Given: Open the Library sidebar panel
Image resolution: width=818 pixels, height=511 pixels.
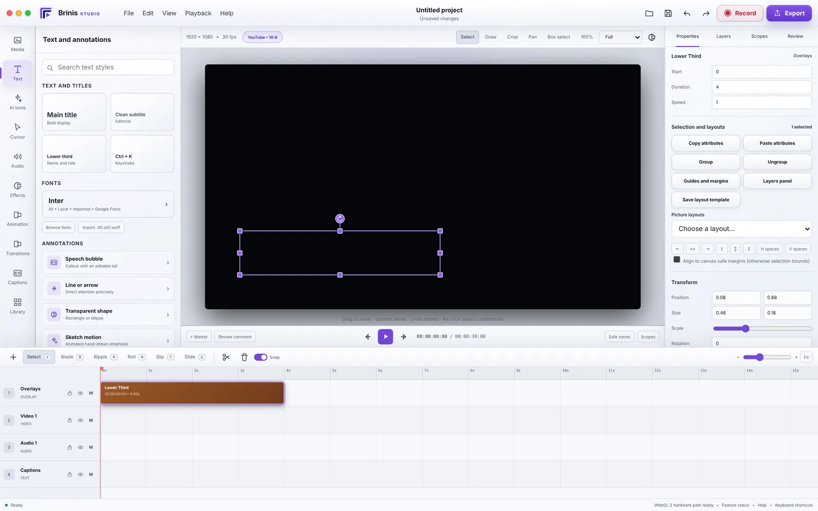Looking at the screenshot, I should point(17,306).
